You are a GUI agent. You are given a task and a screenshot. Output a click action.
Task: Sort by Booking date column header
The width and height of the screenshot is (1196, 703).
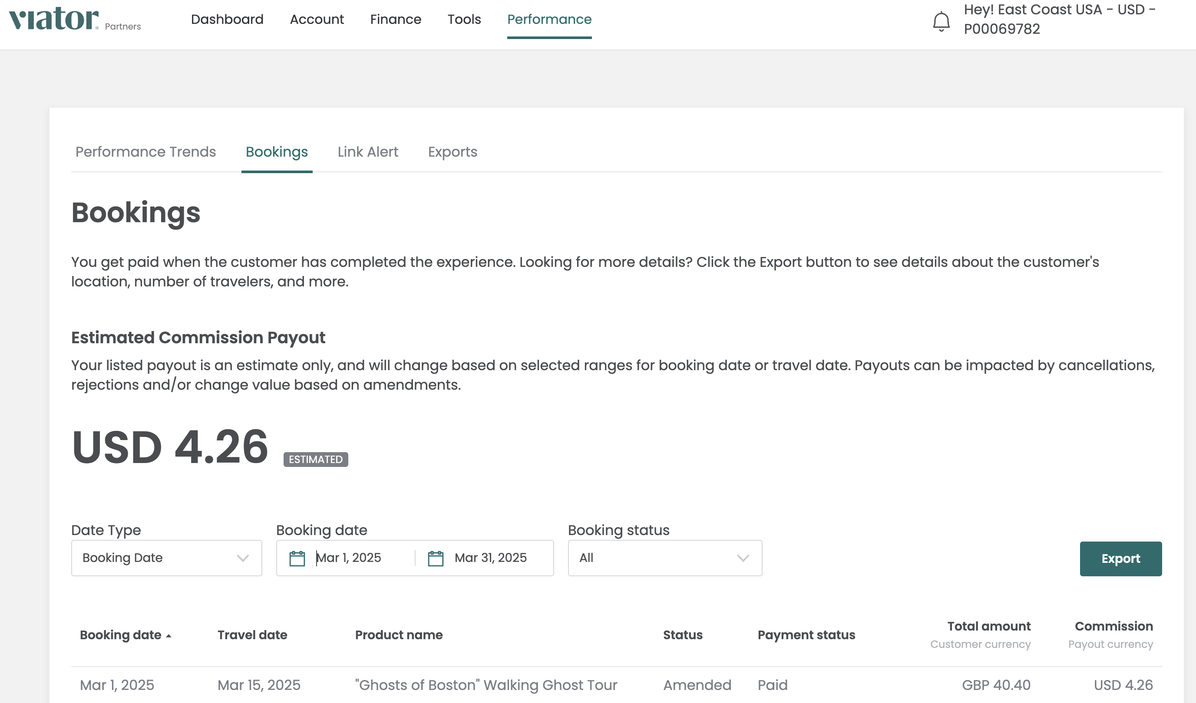(x=121, y=635)
